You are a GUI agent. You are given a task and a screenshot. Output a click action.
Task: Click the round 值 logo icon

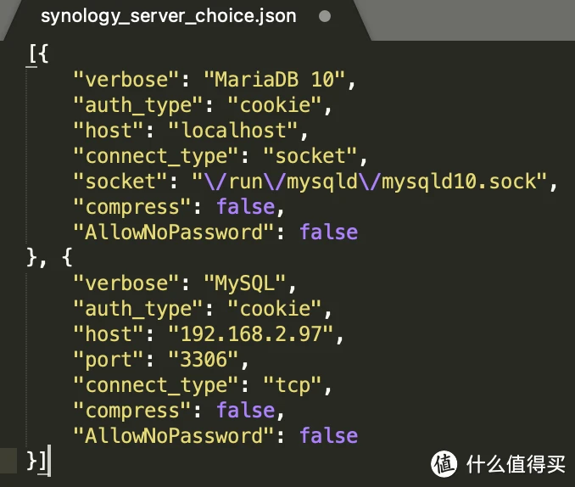(x=444, y=464)
